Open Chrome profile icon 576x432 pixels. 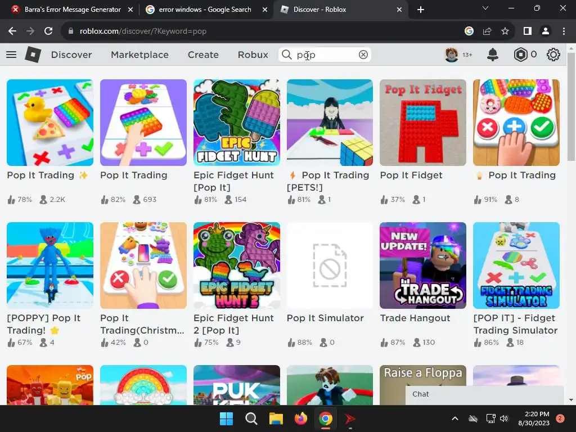point(546,31)
